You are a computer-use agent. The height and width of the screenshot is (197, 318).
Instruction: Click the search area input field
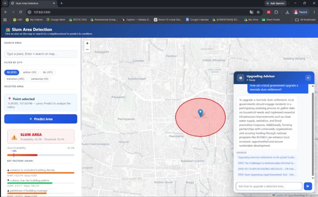(41, 54)
